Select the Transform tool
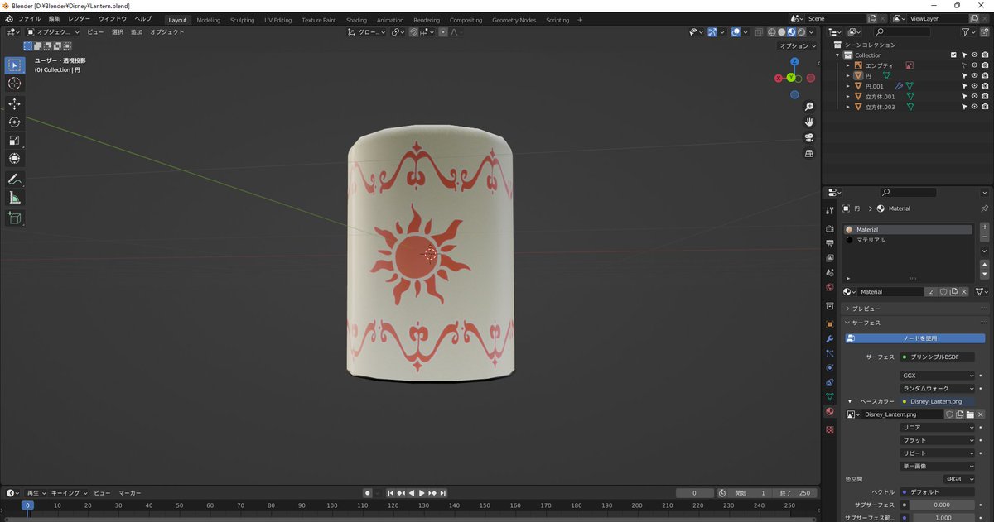Viewport: 994px width, 522px height. (15, 159)
